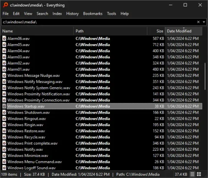Sort results by Name column header
Image resolution: width=208 pixels, height=178 pixels.
(38, 31)
